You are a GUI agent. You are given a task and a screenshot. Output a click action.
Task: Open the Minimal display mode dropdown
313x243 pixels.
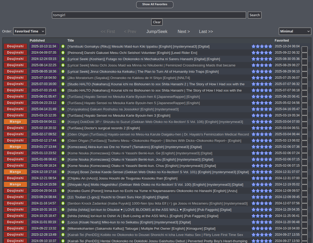[x=295, y=31]
